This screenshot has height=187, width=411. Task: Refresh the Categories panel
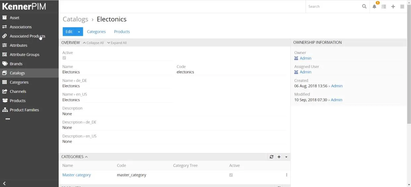coord(271,157)
